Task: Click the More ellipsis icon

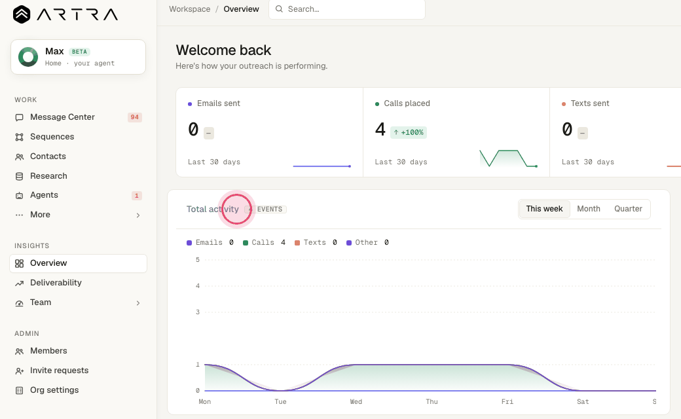Action: (x=19, y=215)
